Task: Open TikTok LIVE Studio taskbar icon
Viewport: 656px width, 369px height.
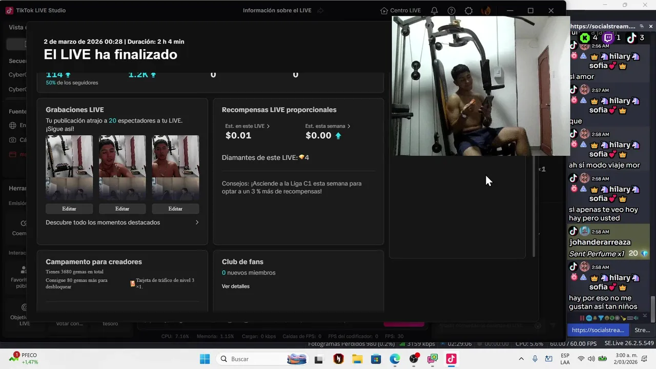Action: (451, 359)
